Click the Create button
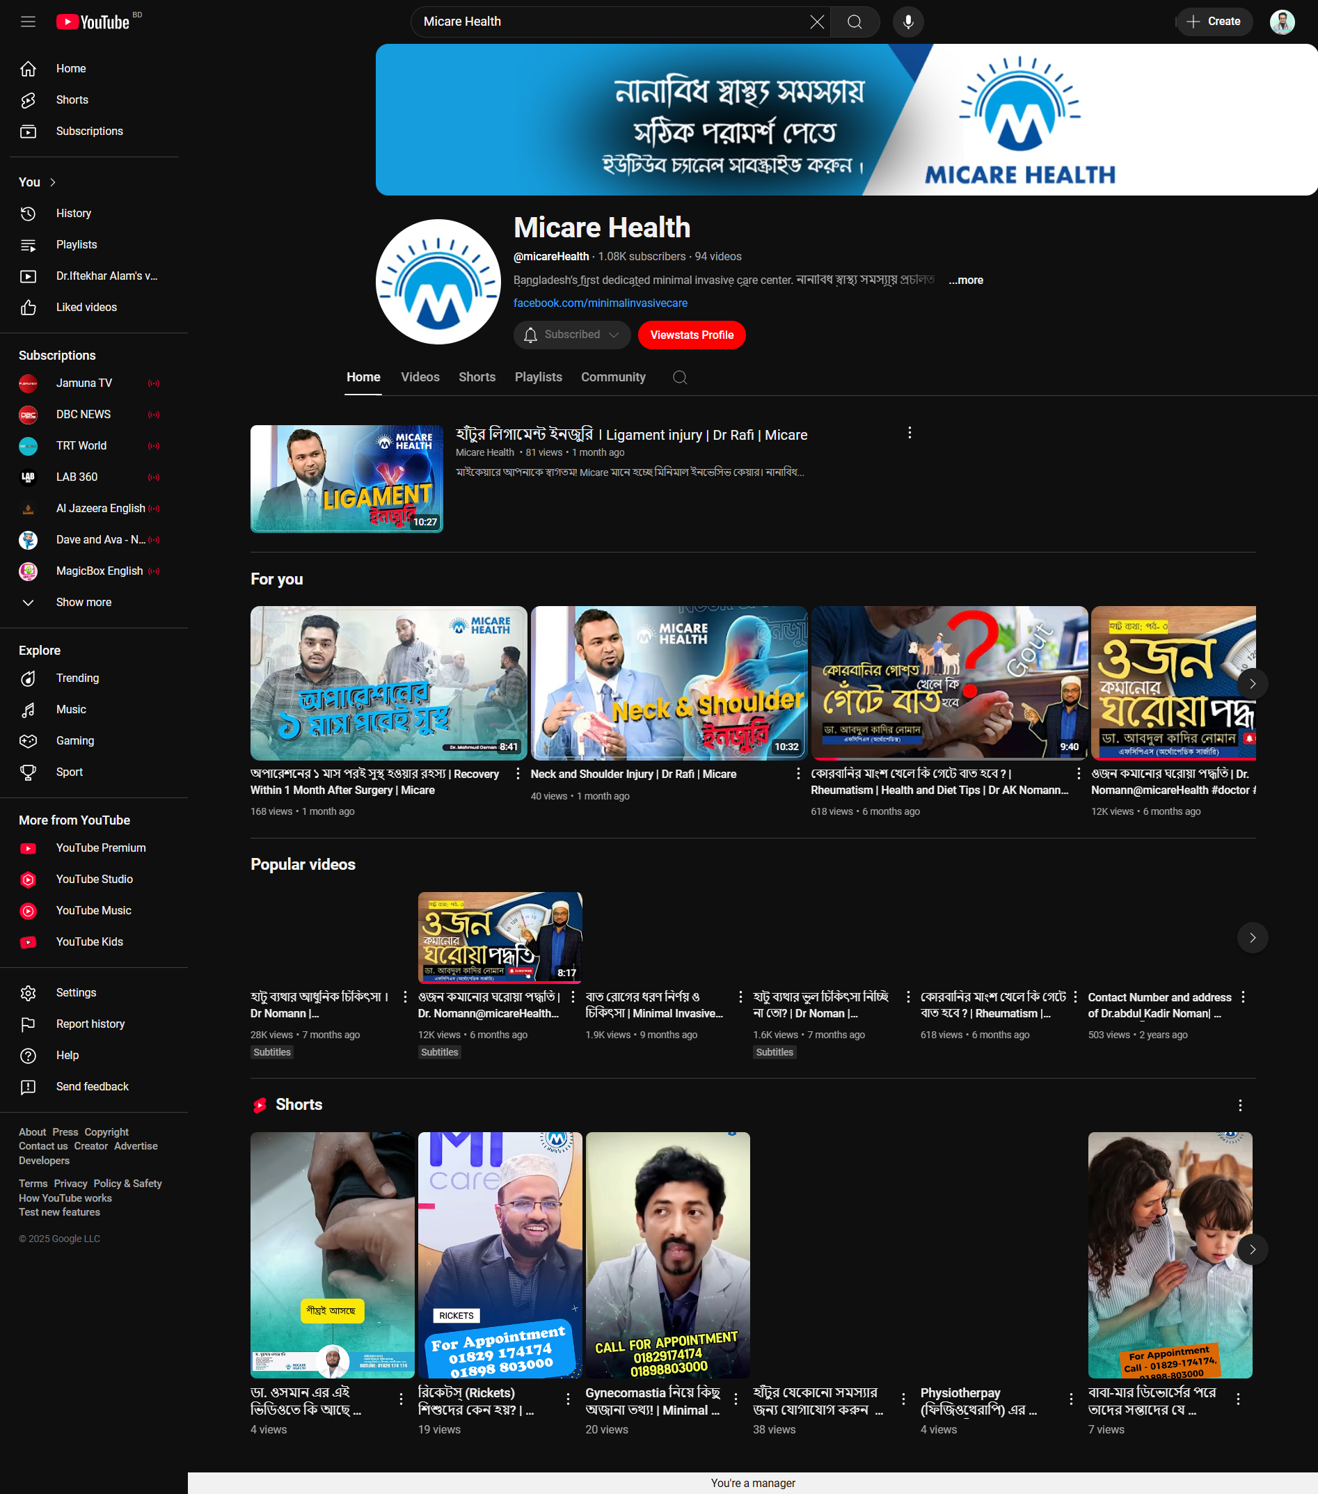1318x1494 pixels. pos(1214,22)
